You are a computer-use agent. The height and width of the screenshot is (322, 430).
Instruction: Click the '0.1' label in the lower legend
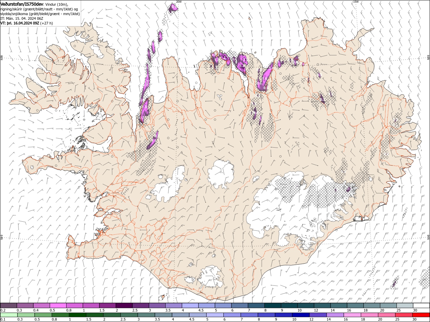(x=3, y=320)
